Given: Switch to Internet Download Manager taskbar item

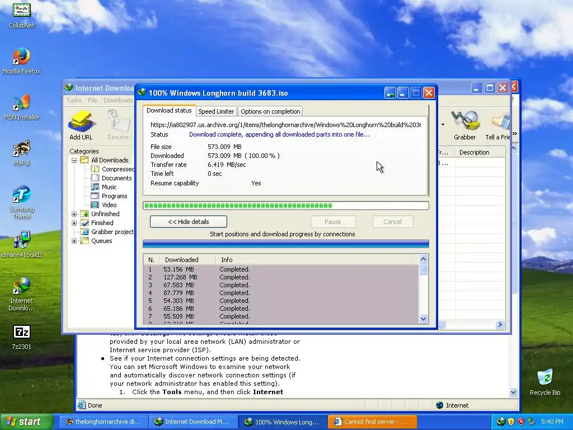Looking at the screenshot, I should pos(192,422).
